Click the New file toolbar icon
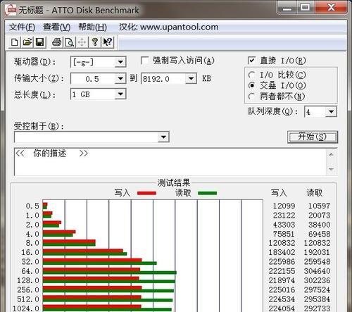 point(15,42)
